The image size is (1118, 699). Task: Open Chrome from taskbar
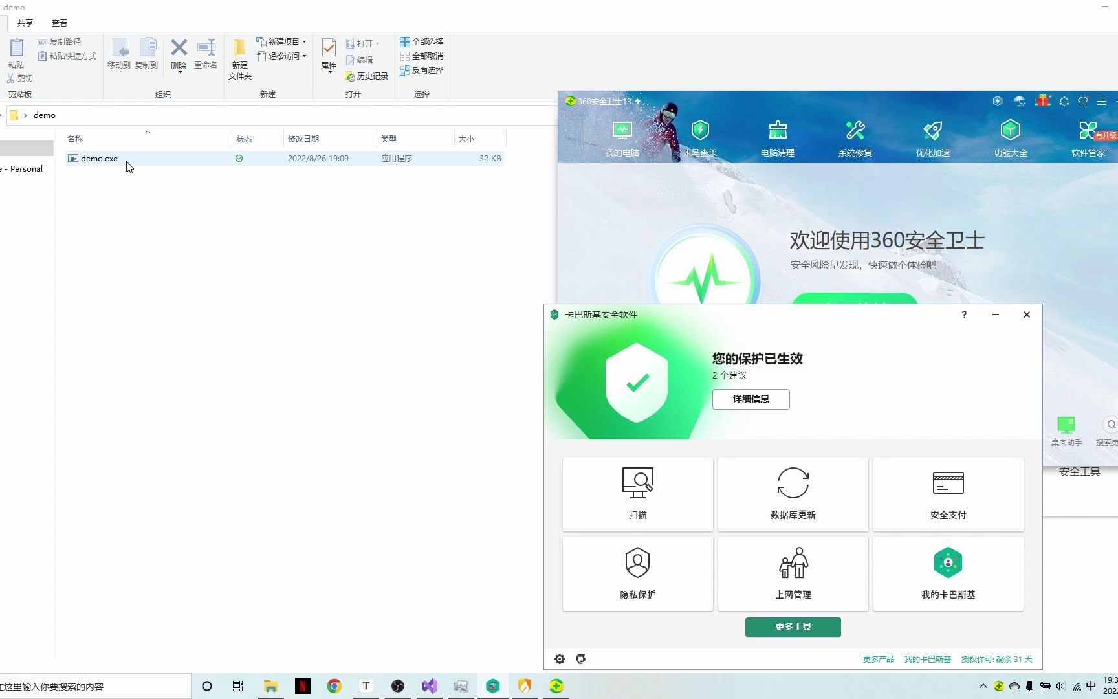point(334,686)
